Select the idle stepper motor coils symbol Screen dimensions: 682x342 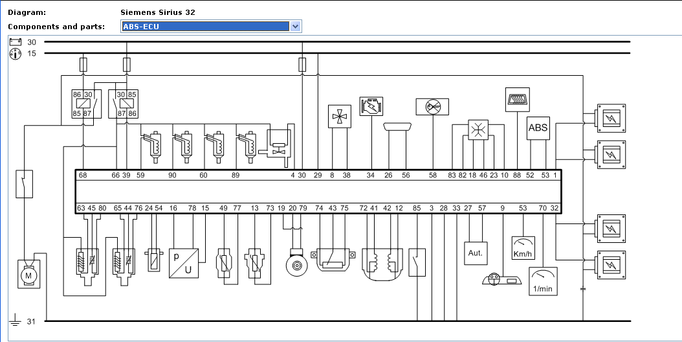pyautogui.click(x=382, y=264)
